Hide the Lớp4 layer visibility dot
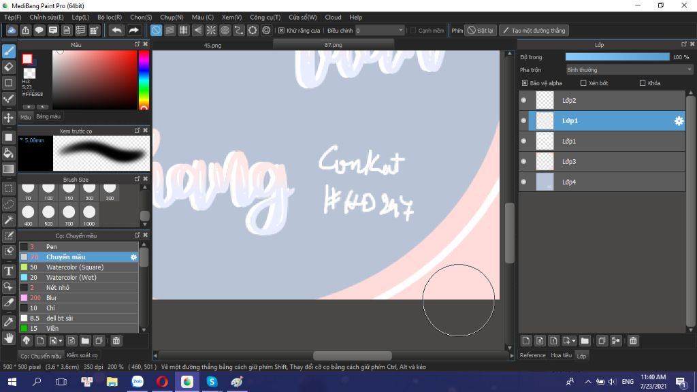Screen dimensions: 697x392 pyautogui.click(x=523, y=182)
